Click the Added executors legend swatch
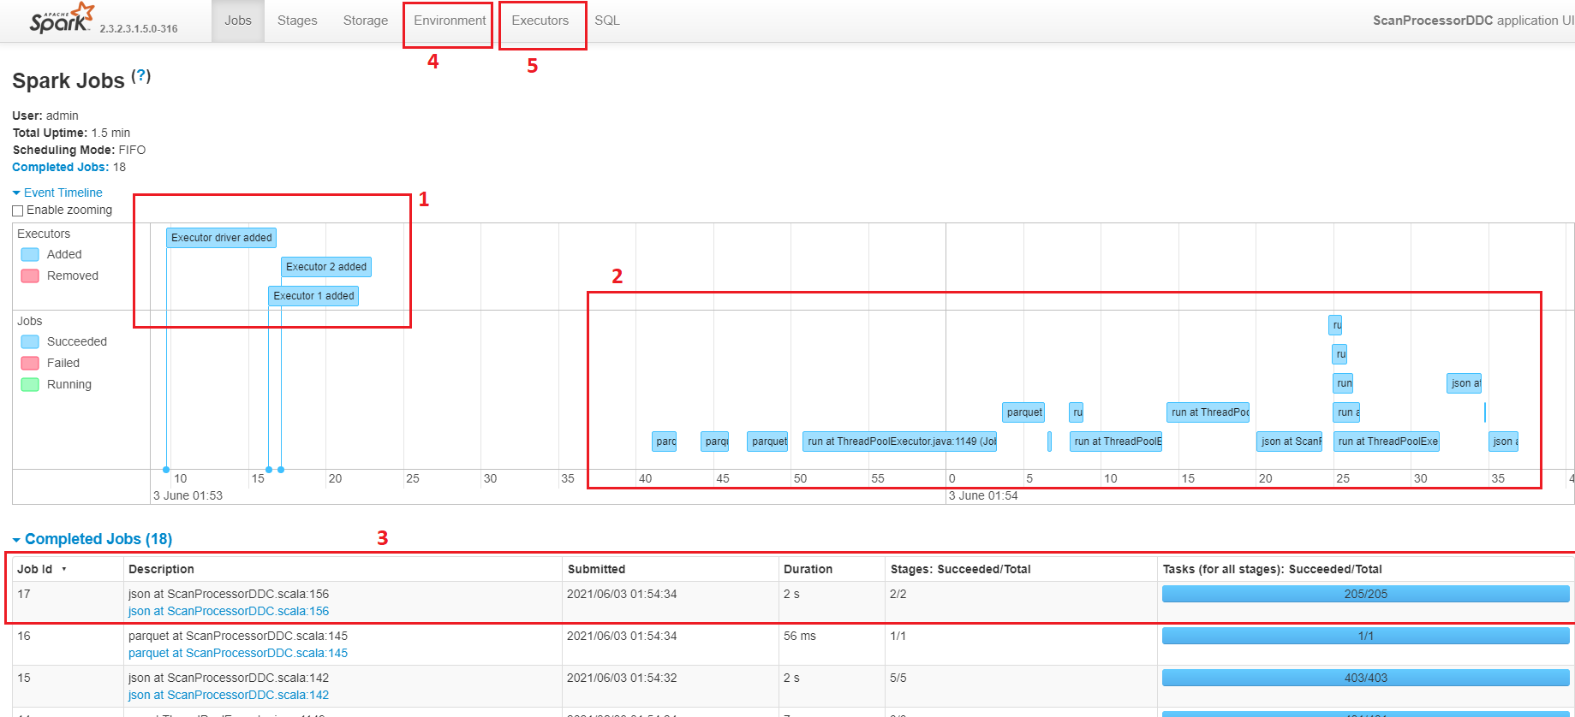This screenshot has width=1575, height=717. [30, 254]
